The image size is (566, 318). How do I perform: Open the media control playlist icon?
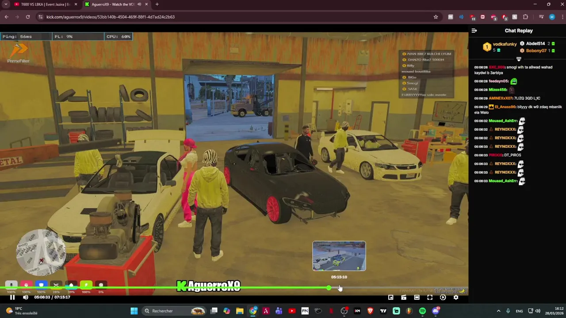coord(541,17)
